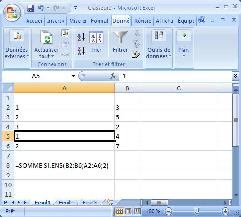
Task: Sort descending with Z to A icon
Action: point(81,51)
